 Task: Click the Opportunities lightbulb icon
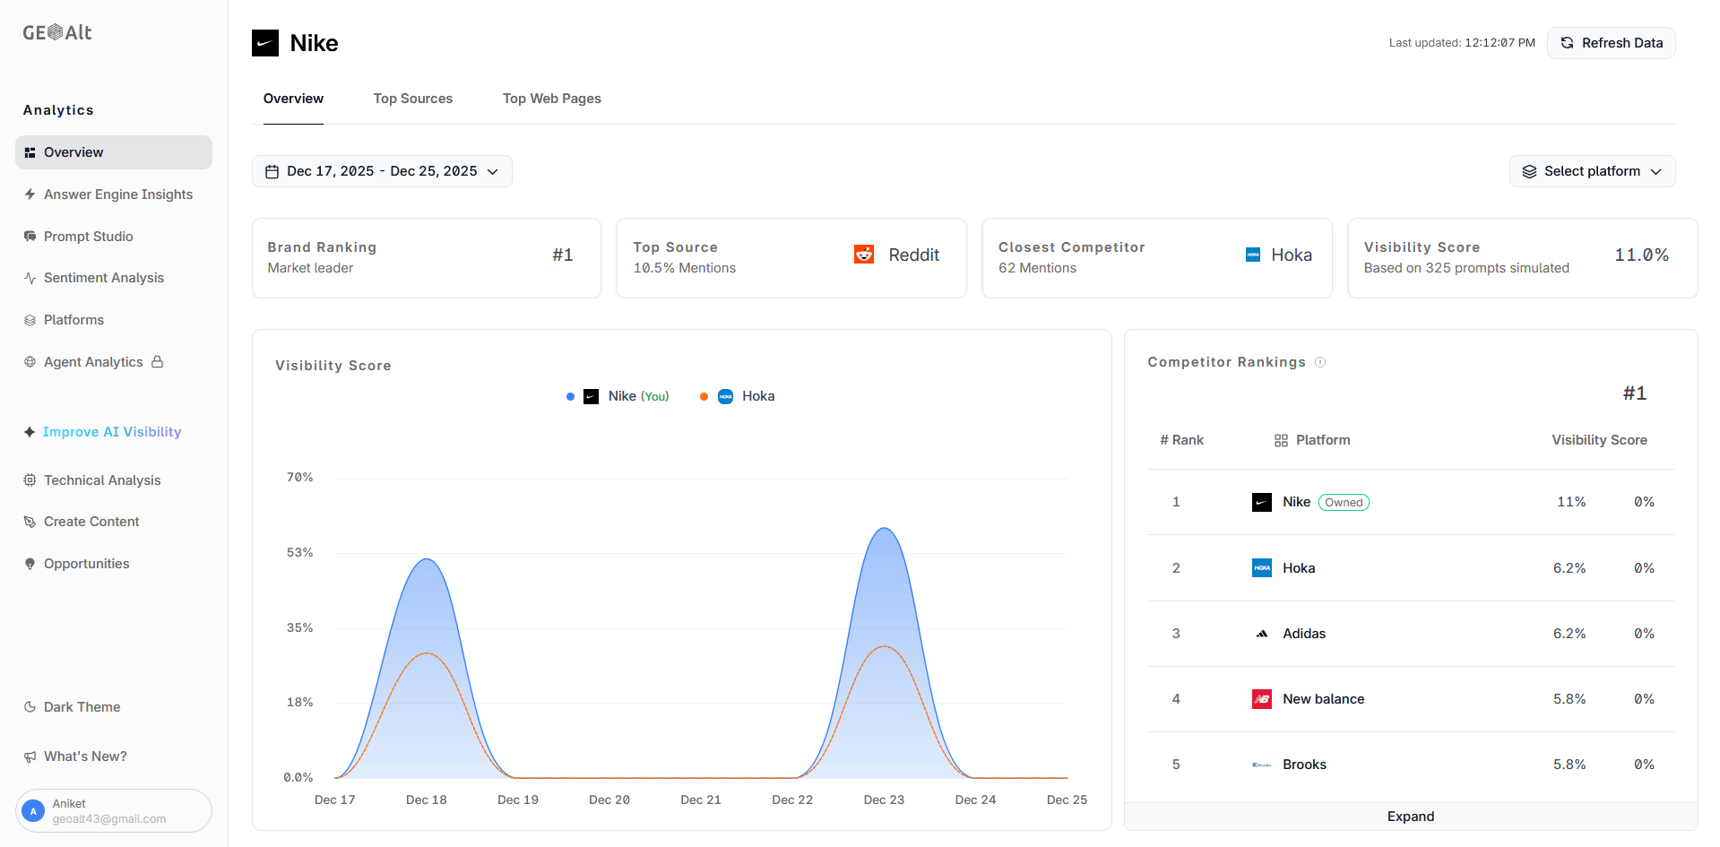tap(30, 564)
